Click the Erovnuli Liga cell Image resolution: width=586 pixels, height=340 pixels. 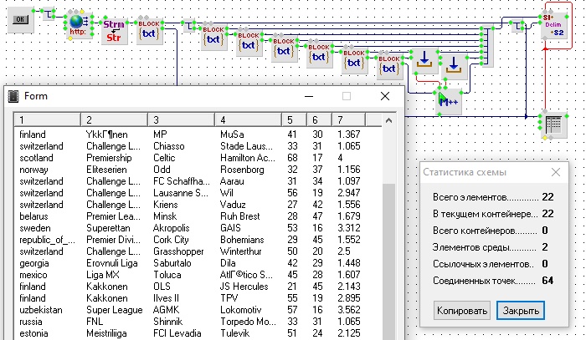[111, 263]
